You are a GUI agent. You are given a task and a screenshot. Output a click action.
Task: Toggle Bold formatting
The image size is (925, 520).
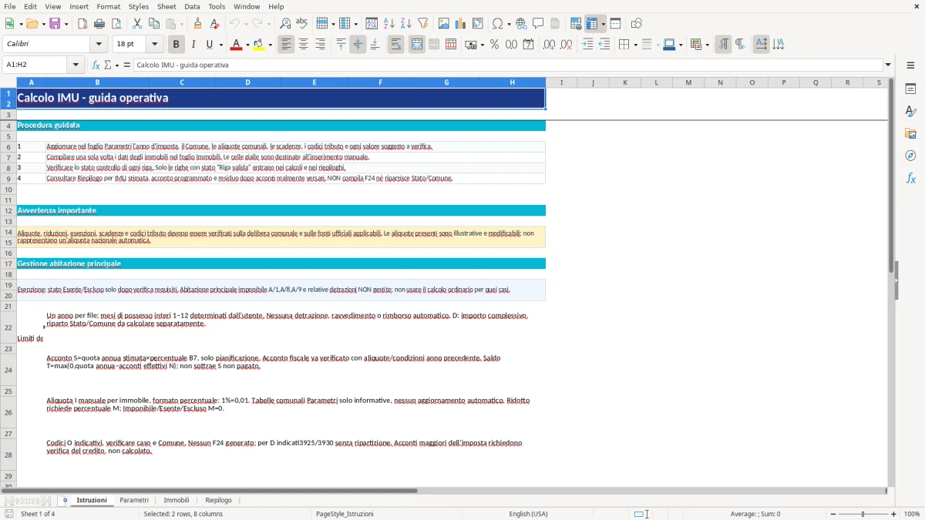coord(176,45)
